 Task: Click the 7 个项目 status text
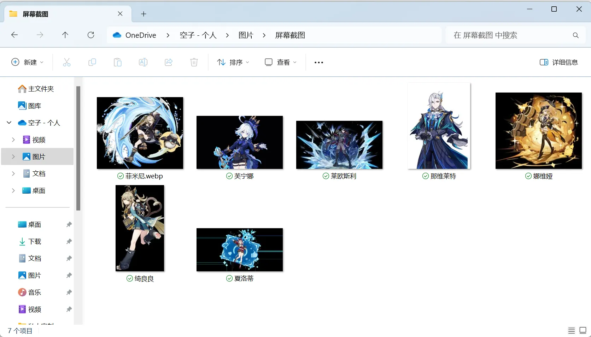[x=20, y=331]
